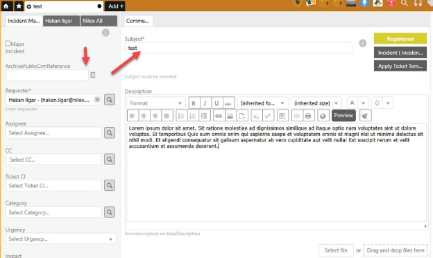
Task: View HTML source code of description
Action: (x=297, y=116)
